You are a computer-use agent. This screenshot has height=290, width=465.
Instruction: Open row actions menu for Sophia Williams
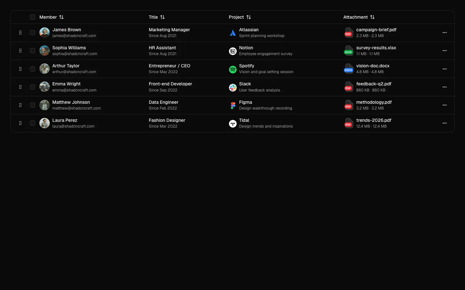click(445, 51)
